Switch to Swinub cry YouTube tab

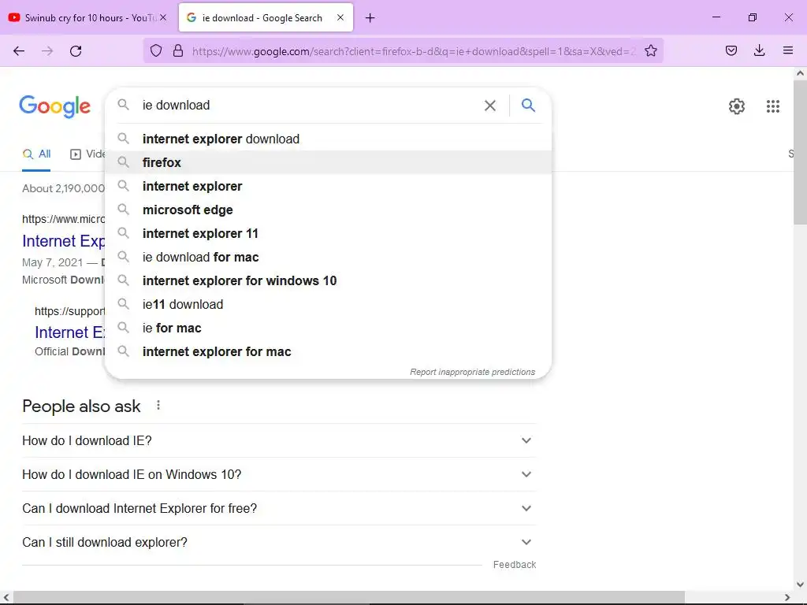click(89, 17)
